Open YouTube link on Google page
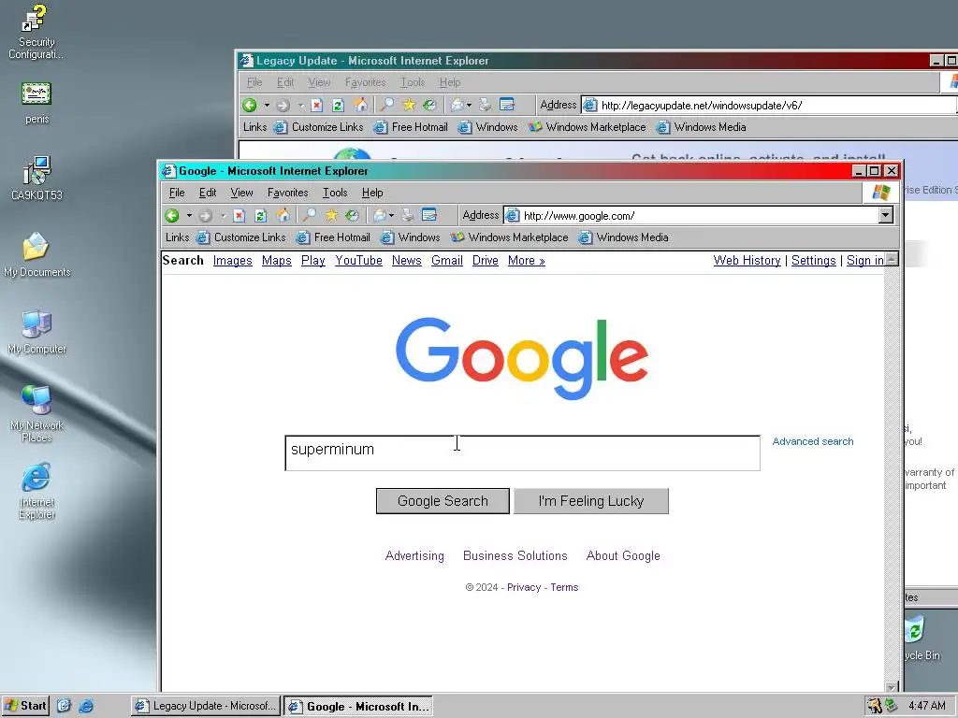The width and height of the screenshot is (958, 718). click(358, 261)
